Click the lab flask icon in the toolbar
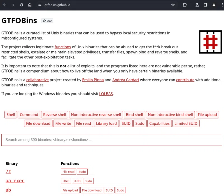The width and height of the screenshot is (224, 196). point(197,5)
